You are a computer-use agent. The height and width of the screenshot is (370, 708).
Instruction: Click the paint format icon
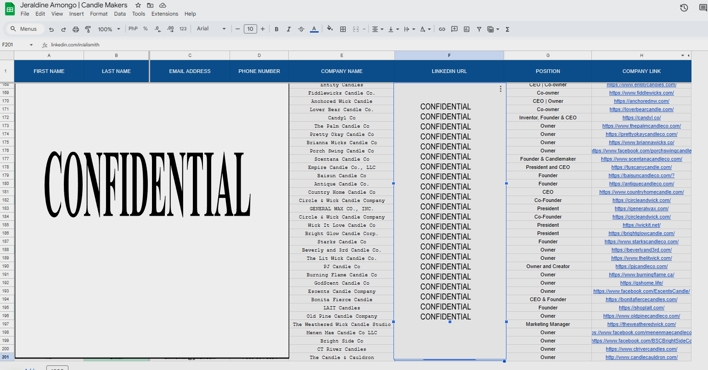(88, 29)
